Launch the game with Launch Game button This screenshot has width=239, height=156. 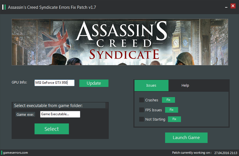pyautogui.click(x=186, y=138)
